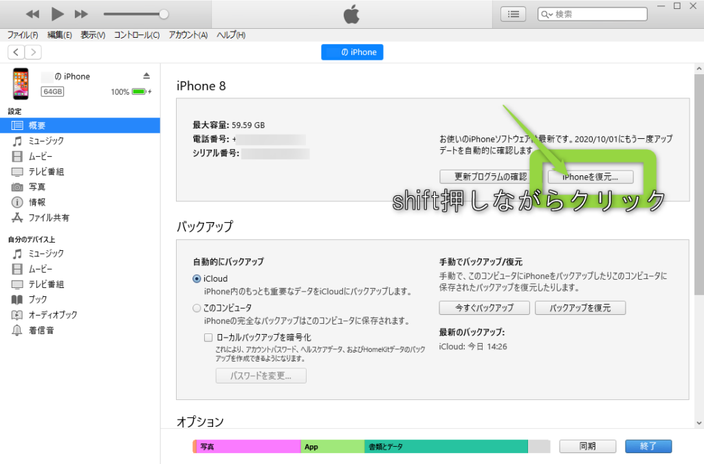Open the 編集(E) menu
Viewport: 704px width, 464px height.
[x=59, y=35]
